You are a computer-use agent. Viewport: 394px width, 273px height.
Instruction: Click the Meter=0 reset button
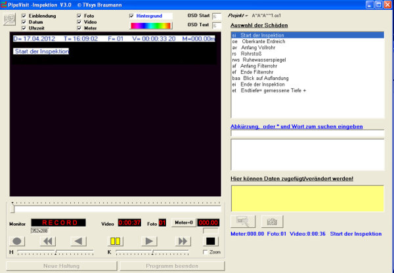(x=183, y=223)
